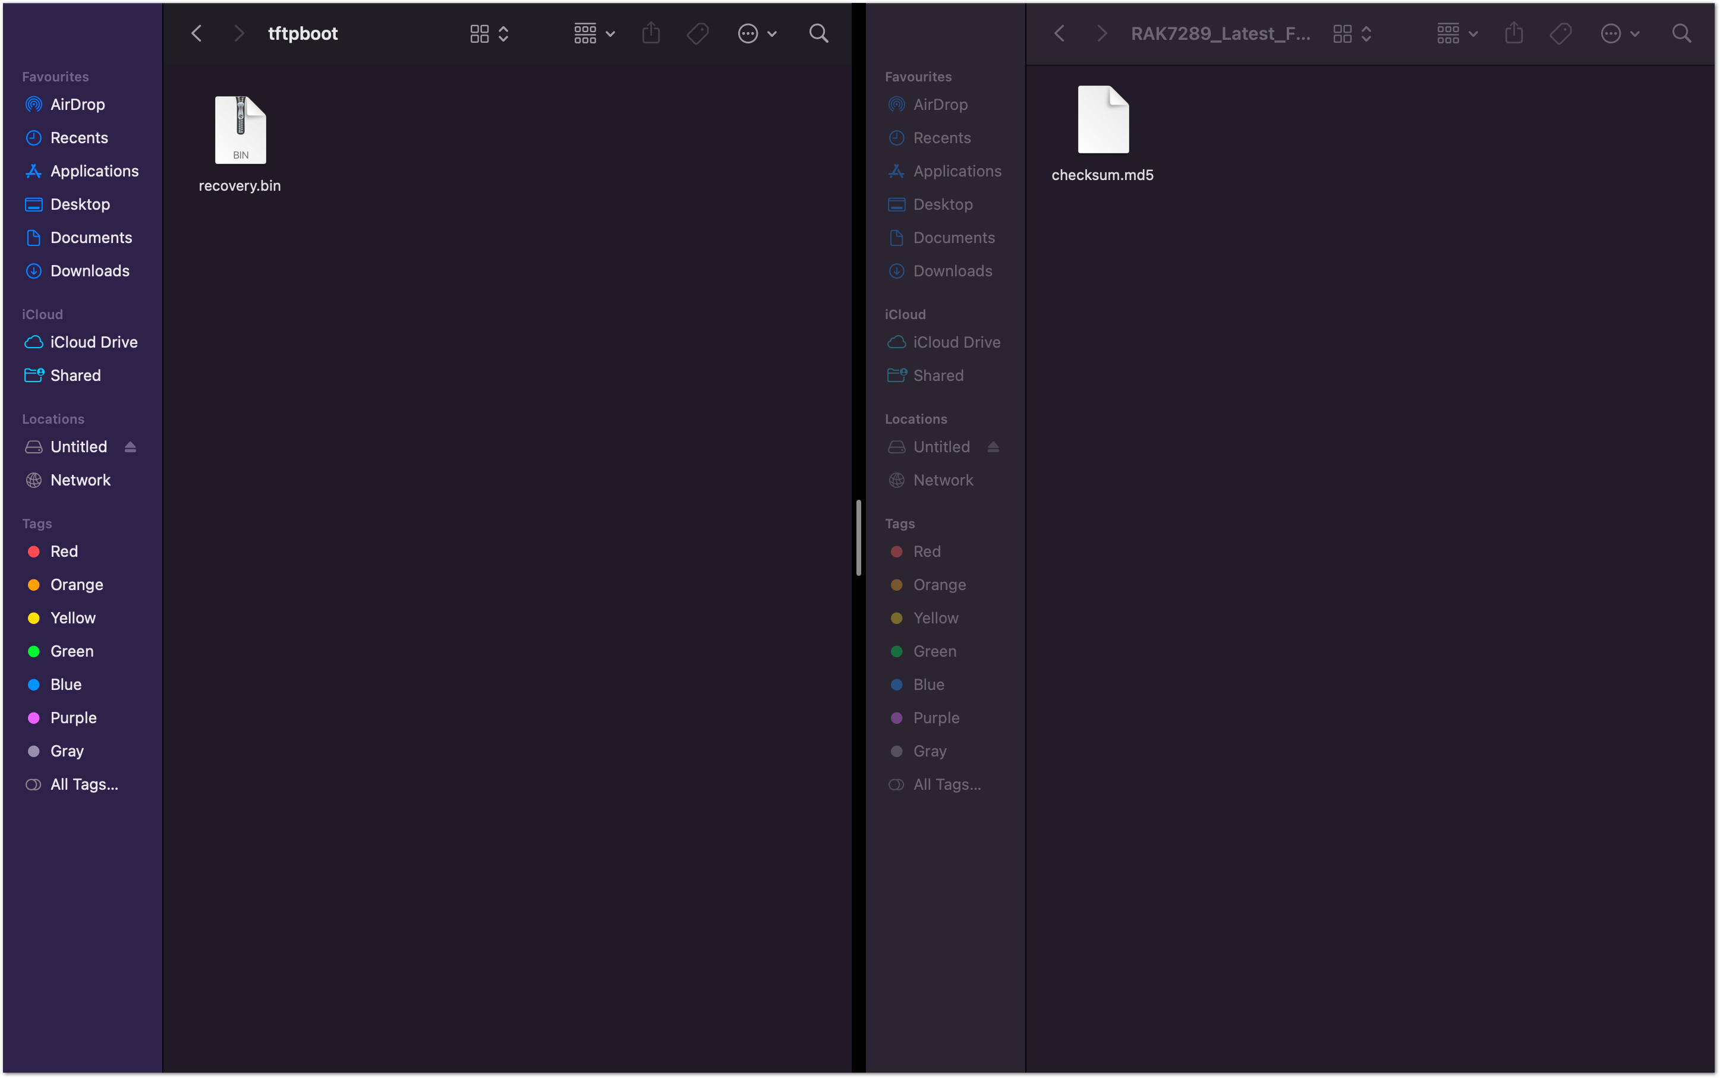
Task: Open group-by dropdown in tftpboot toolbar
Action: 594,33
